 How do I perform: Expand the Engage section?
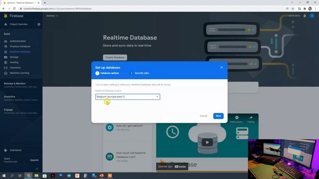click(20, 111)
